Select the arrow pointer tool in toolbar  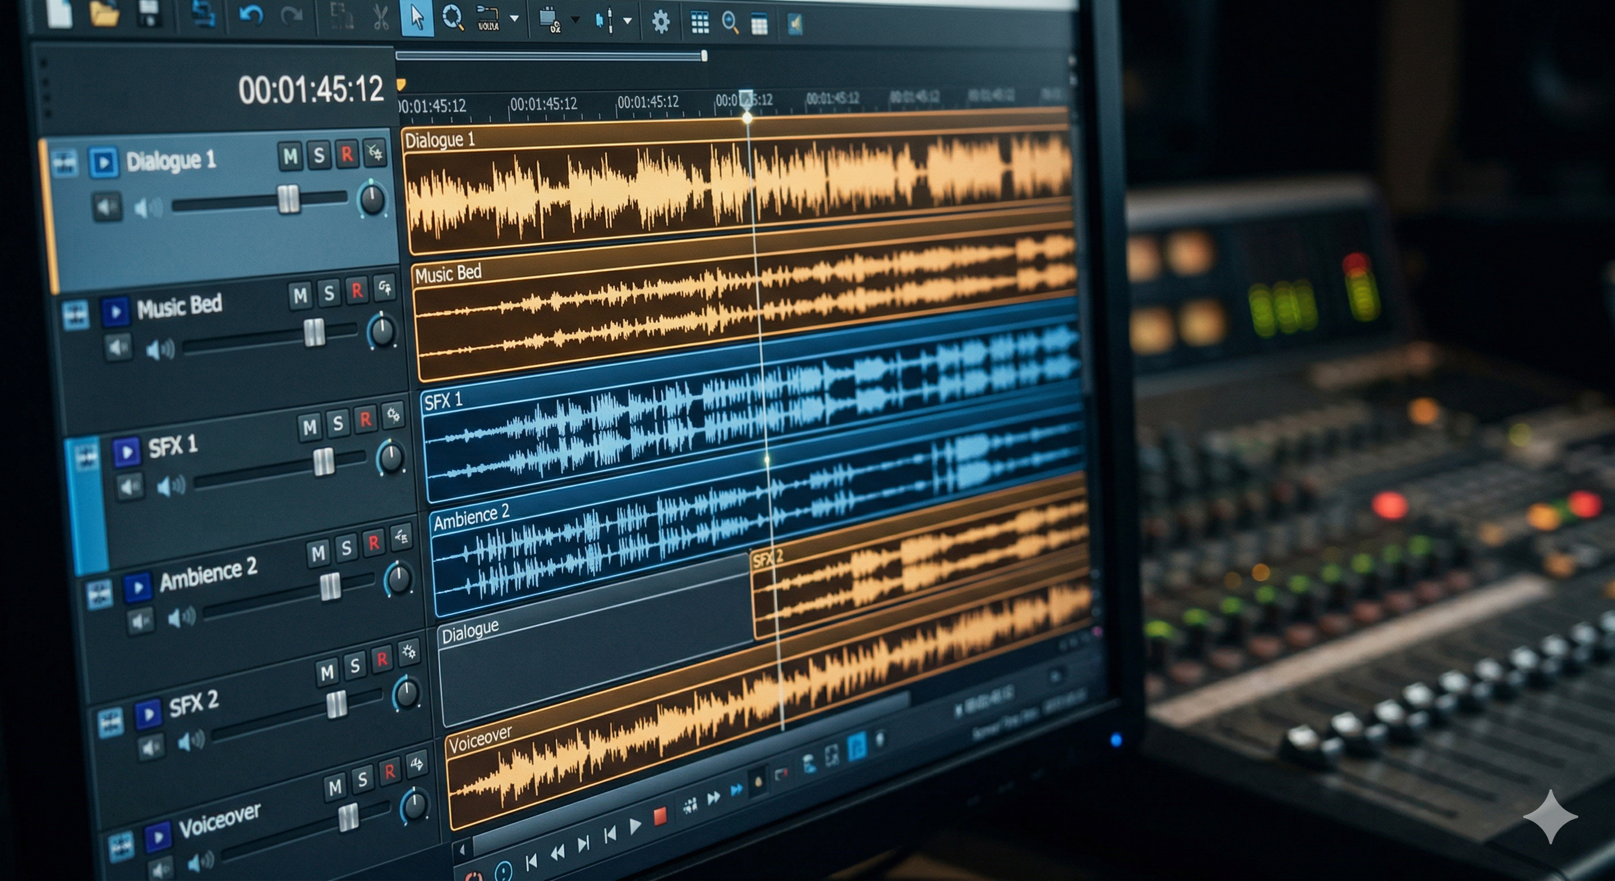tap(417, 18)
